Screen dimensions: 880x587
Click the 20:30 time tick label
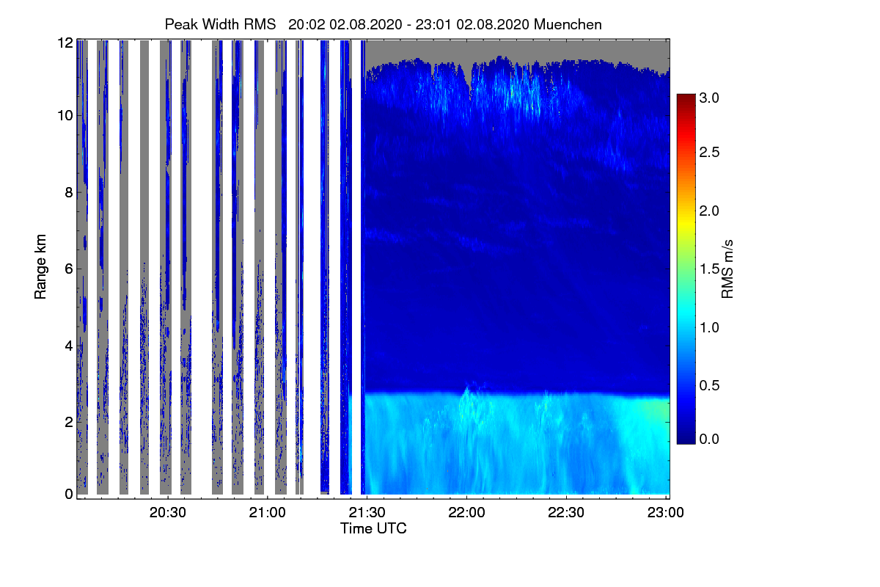click(x=168, y=514)
